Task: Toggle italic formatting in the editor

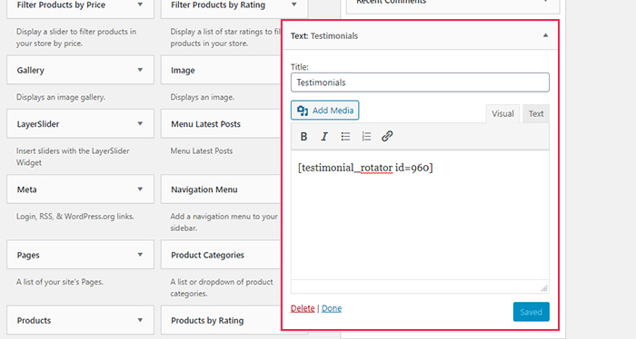Action: click(324, 136)
